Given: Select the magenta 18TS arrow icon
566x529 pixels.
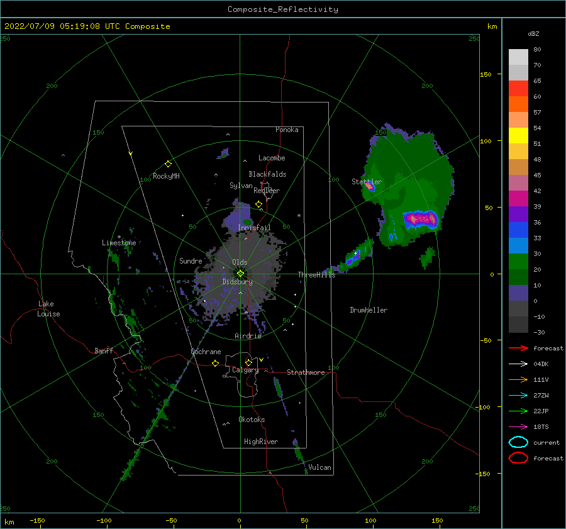Looking at the screenshot, I should coord(518,427).
